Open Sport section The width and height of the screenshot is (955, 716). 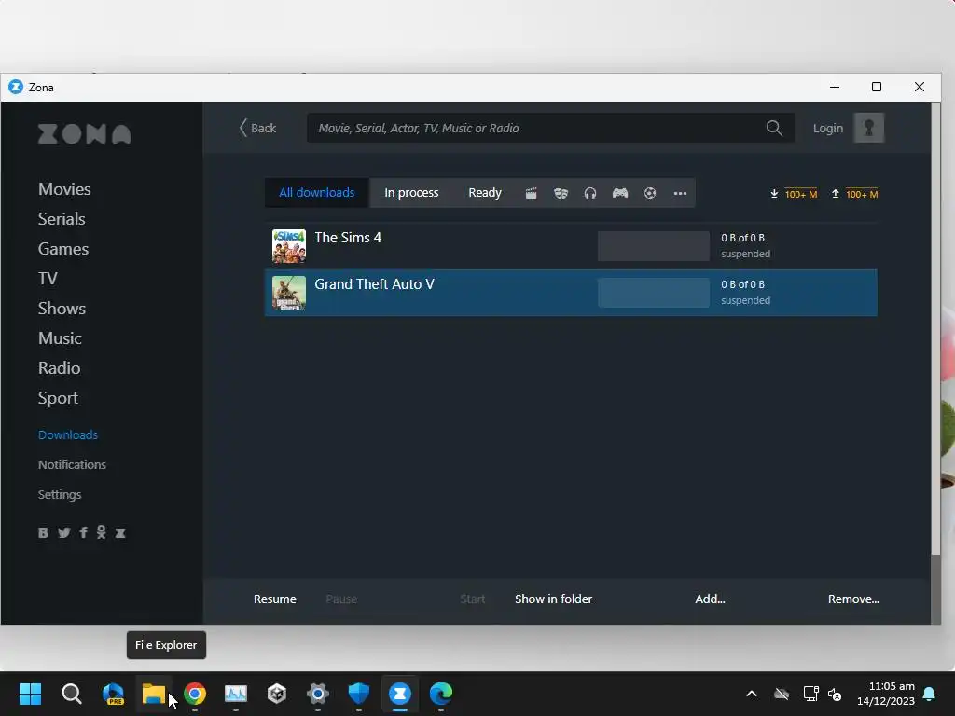pos(58,398)
